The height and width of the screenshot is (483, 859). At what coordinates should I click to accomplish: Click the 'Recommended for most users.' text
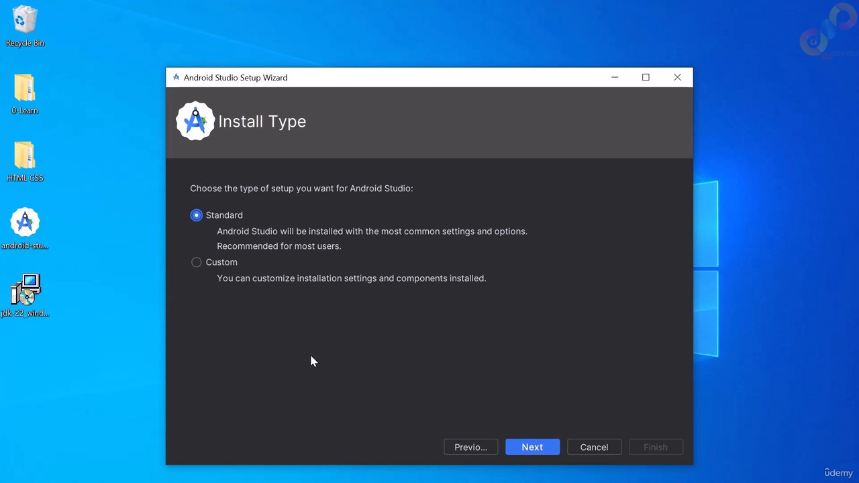[279, 246]
